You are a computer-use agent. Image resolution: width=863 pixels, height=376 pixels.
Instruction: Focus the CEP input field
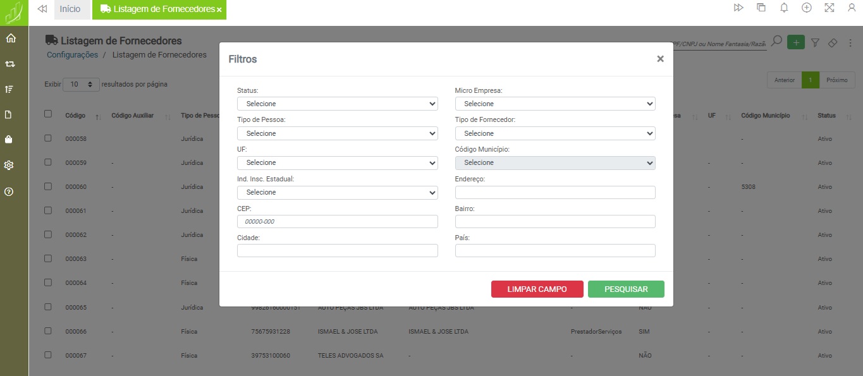click(337, 221)
